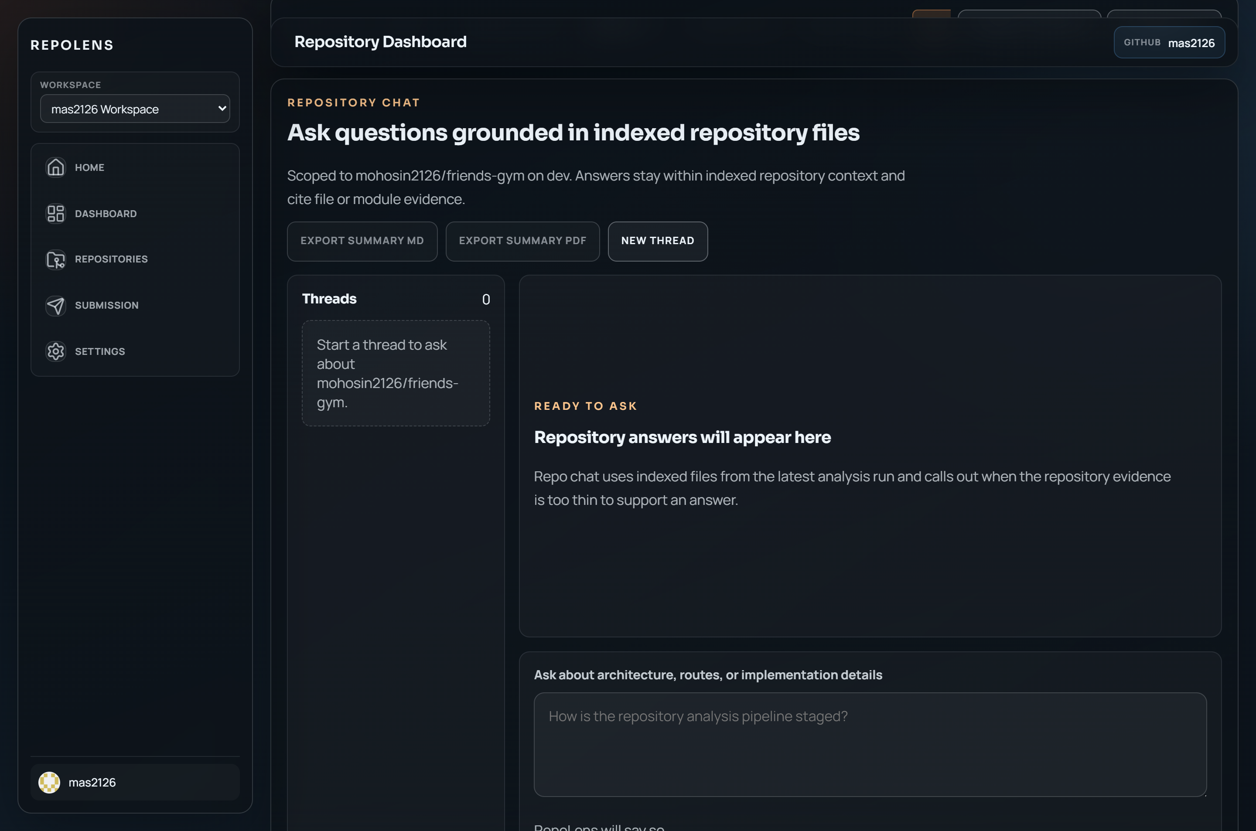Select the REPOSITORIES navigation entry
Viewport: 1256px width, 831px height.
click(111, 259)
